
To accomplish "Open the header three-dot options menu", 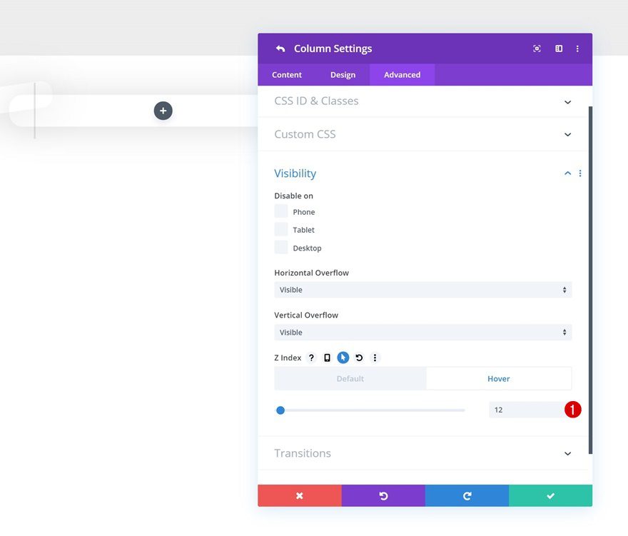I will (x=577, y=48).
